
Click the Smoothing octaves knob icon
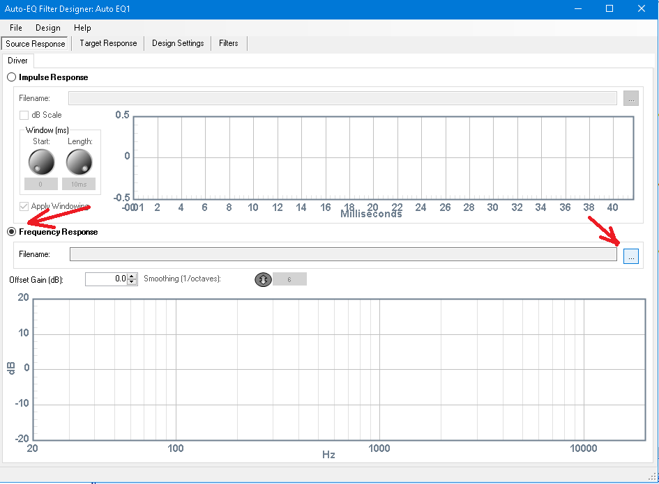[x=263, y=279]
